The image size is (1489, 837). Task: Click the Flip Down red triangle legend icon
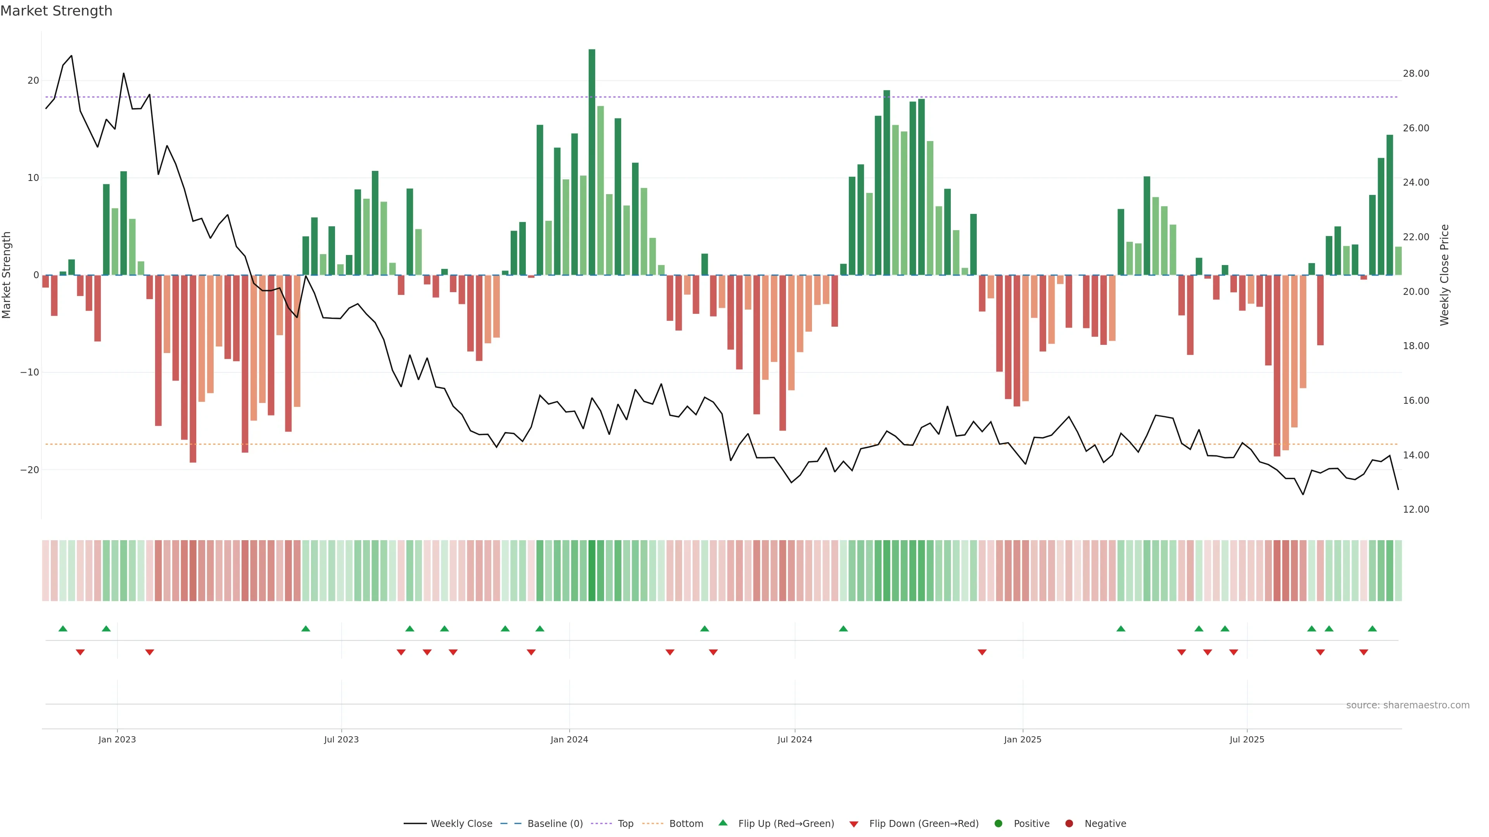pyautogui.click(x=854, y=824)
